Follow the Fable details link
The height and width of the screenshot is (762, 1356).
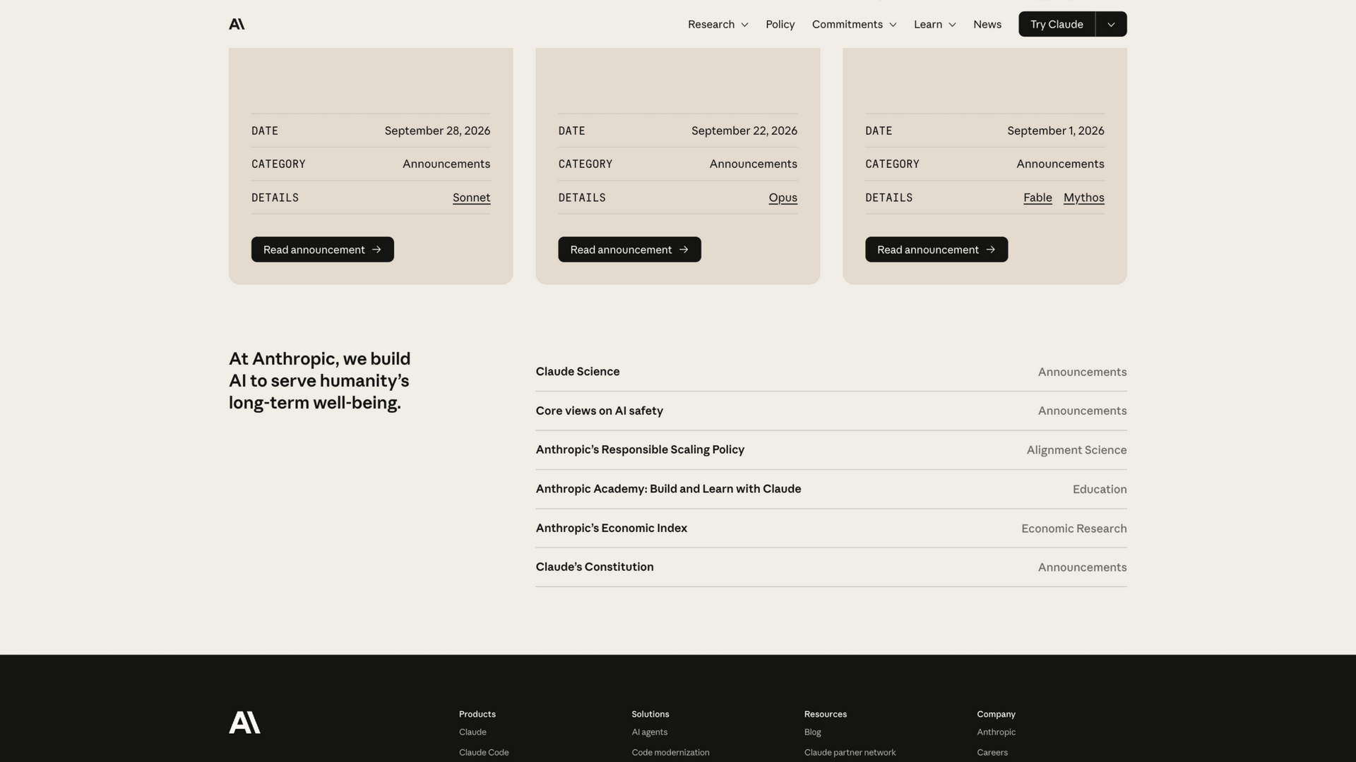click(1037, 198)
